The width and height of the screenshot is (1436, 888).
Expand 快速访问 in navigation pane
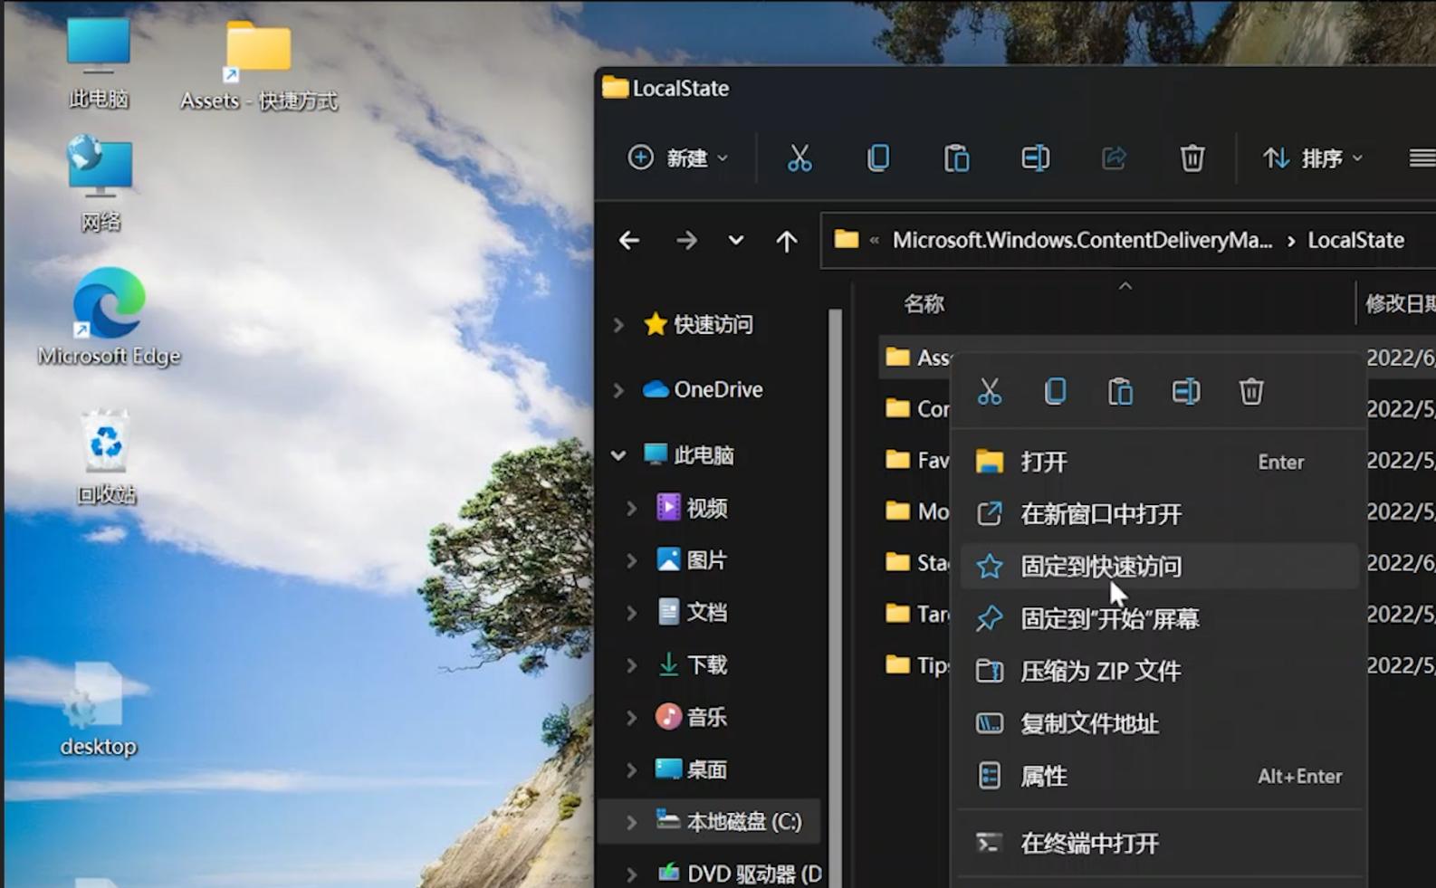[x=619, y=325]
